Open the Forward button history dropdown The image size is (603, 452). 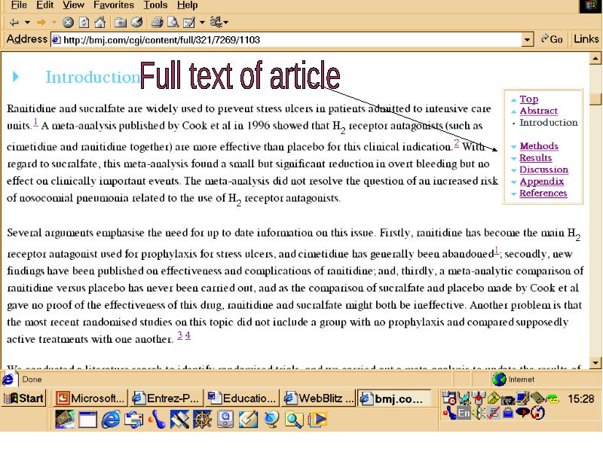click(54, 23)
